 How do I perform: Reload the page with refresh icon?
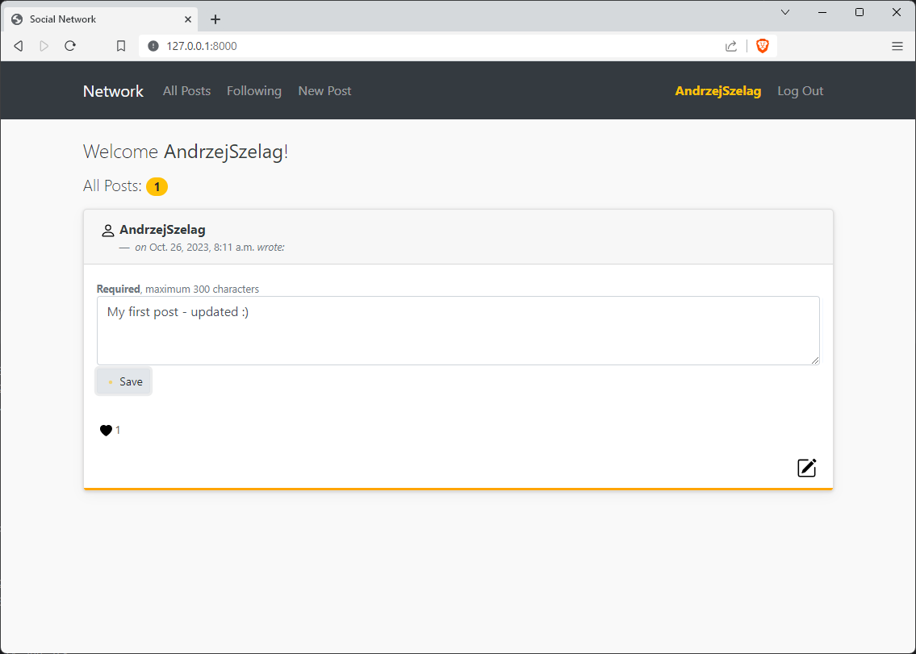70,46
